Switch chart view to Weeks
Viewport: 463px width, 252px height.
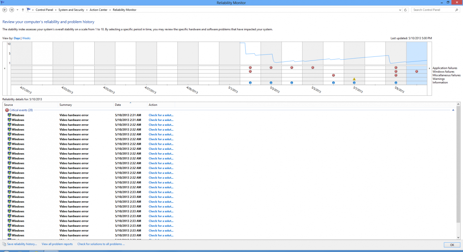click(x=26, y=38)
